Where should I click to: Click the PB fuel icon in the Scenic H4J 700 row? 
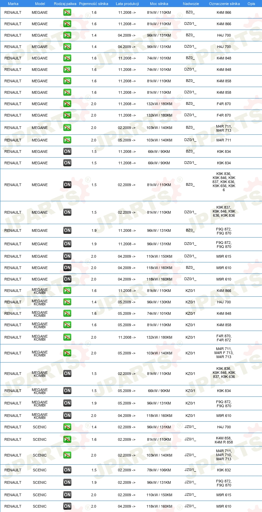[x=67, y=427]
